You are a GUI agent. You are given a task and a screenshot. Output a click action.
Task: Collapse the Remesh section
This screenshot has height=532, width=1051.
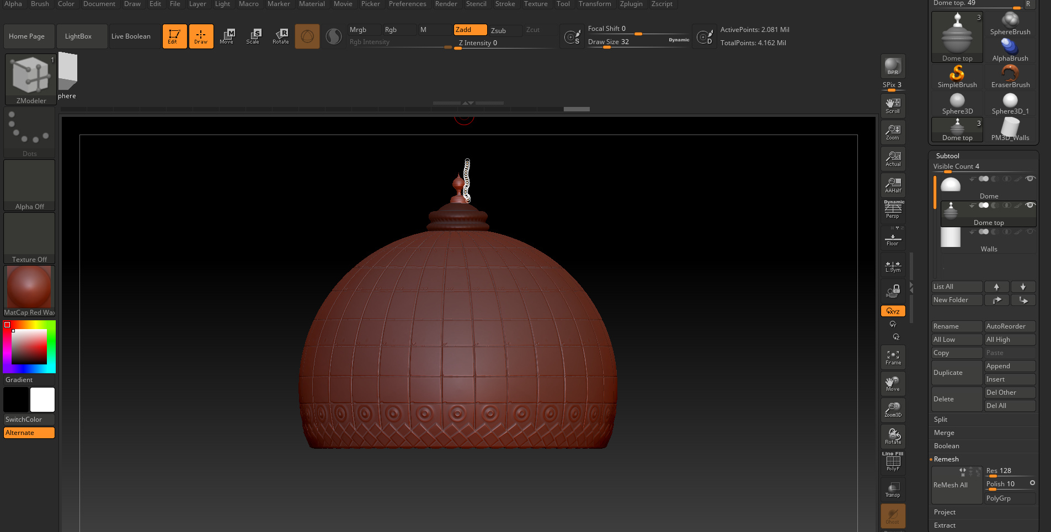(x=946, y=459)
